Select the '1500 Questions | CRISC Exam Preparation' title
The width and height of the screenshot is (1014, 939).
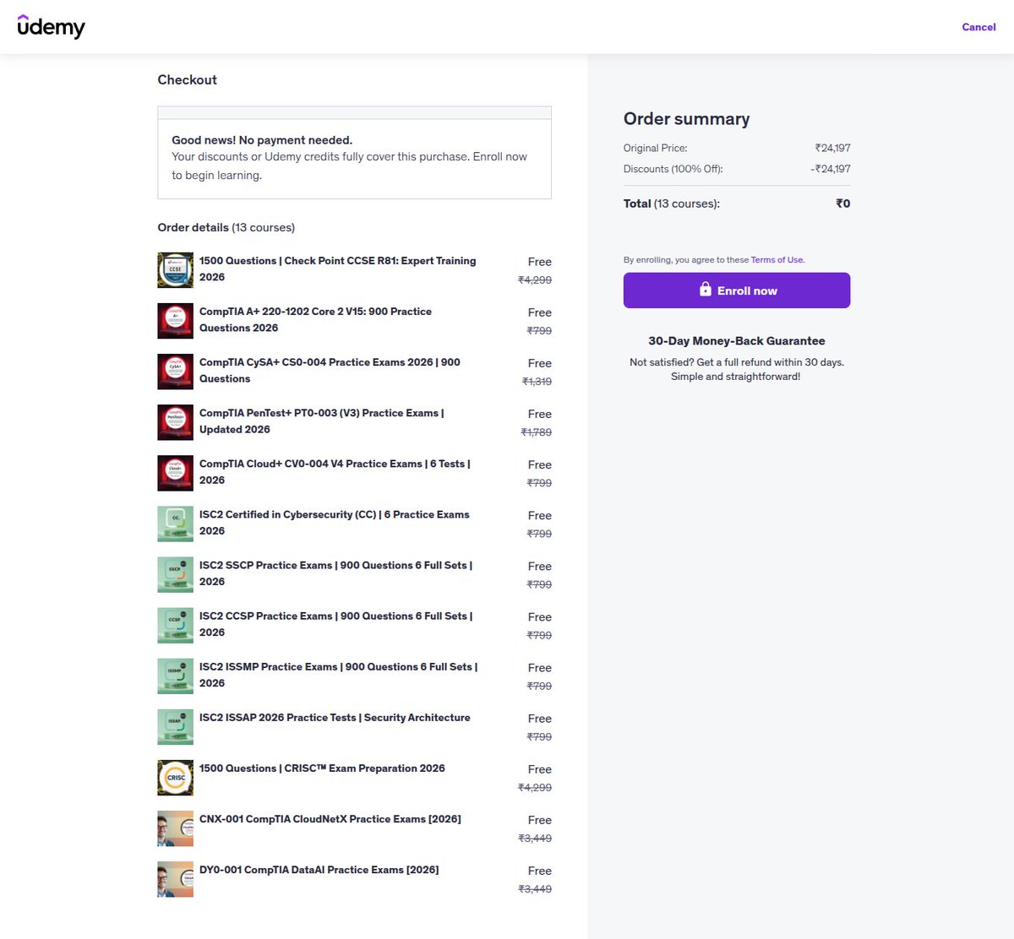click(x=322, y=768)
